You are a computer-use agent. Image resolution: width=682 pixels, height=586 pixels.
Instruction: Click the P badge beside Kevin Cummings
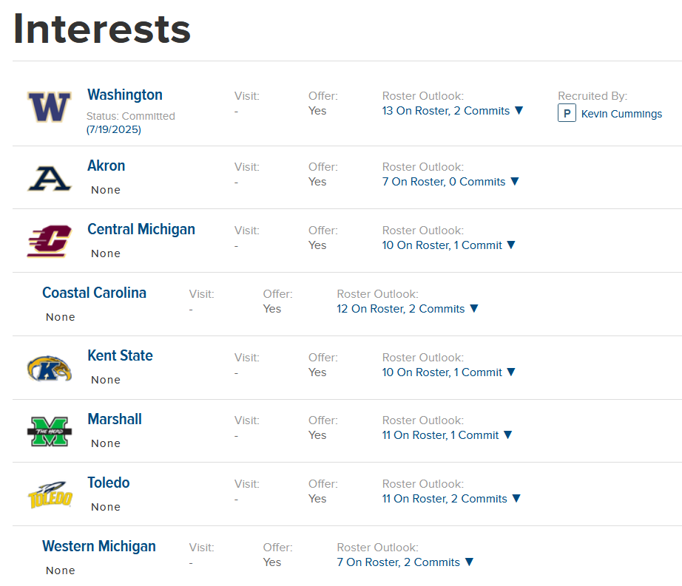coord(567,114)
